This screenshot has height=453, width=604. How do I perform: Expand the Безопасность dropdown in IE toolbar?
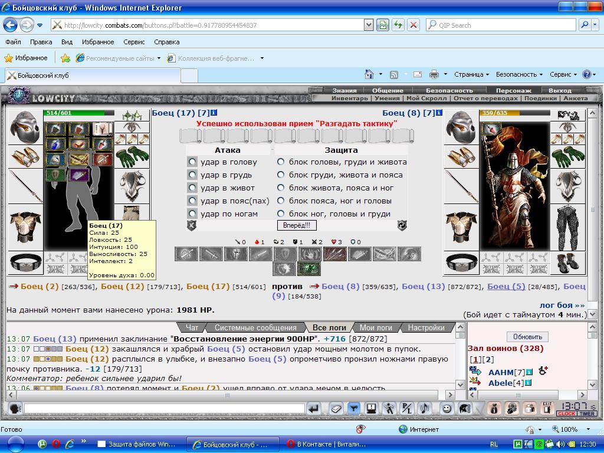coord(519,74)
